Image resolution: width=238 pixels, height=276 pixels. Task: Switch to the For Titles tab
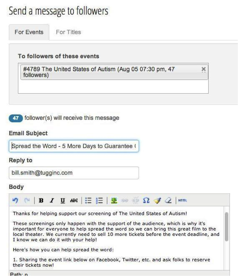tap(68, 32)
